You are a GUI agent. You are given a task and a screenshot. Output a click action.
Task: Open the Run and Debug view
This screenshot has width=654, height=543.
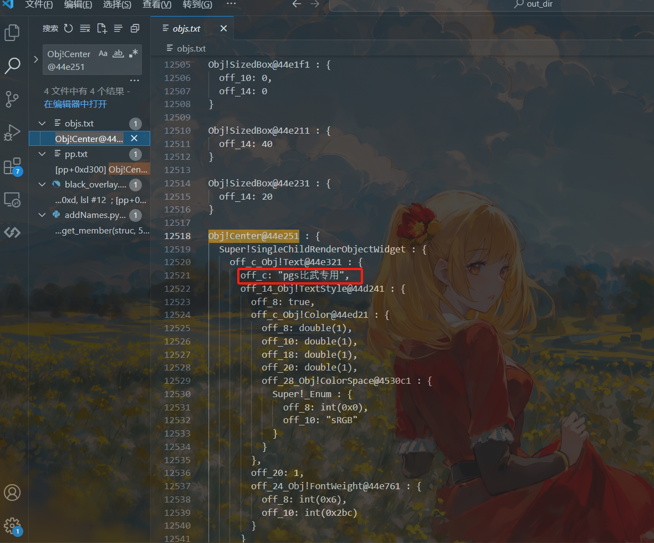tap(12, 133)
